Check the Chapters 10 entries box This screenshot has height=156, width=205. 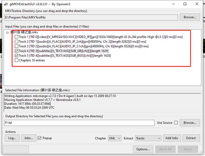16,60
